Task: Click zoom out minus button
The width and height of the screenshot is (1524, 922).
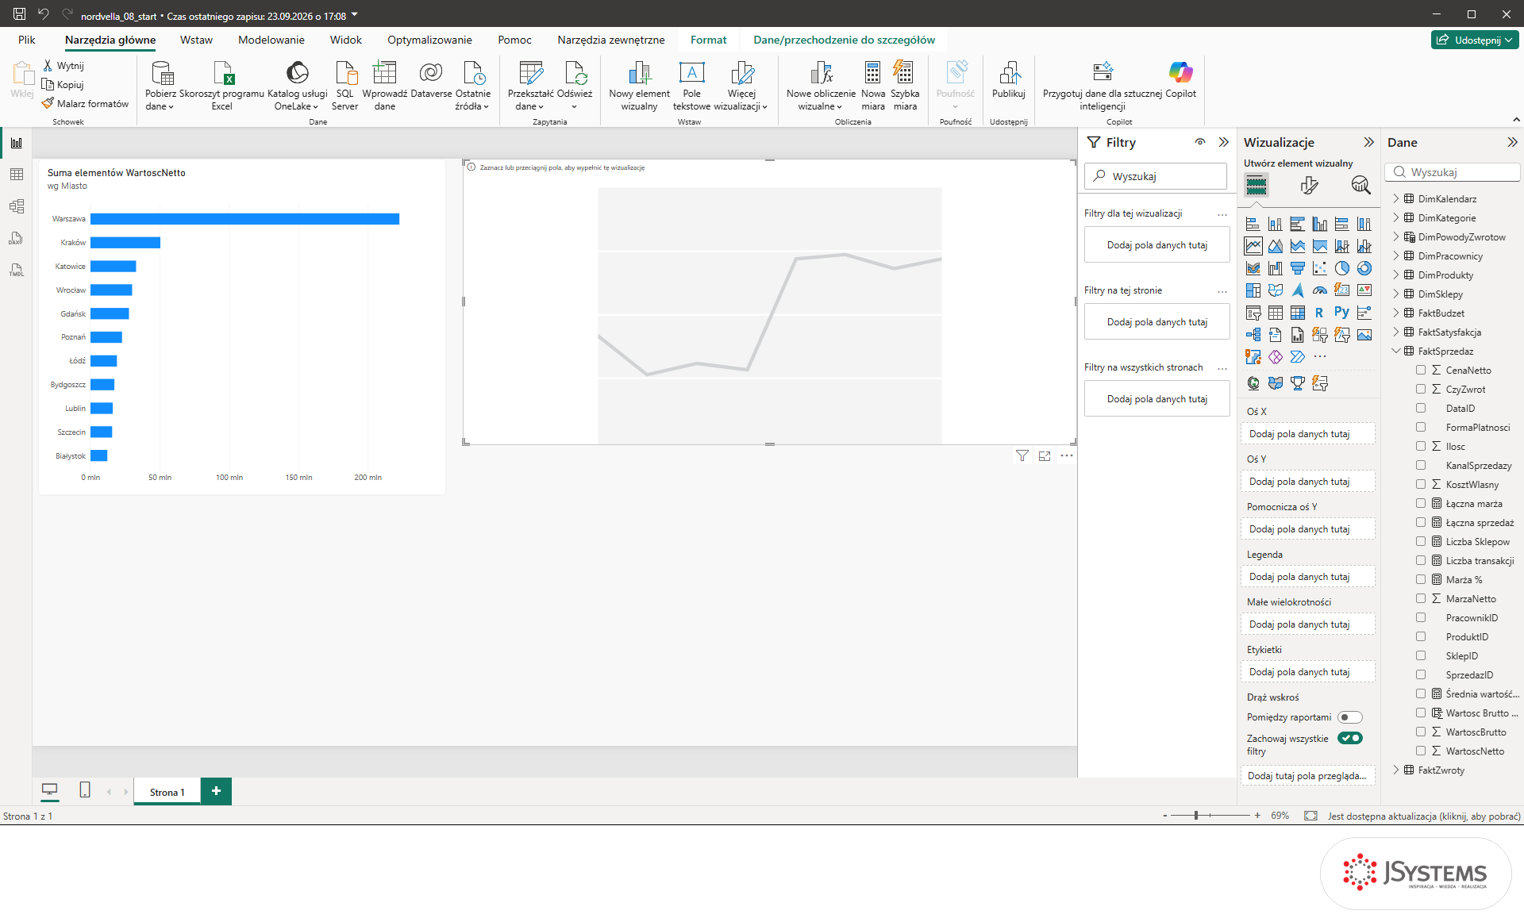Action: (x=1165, y=815)
